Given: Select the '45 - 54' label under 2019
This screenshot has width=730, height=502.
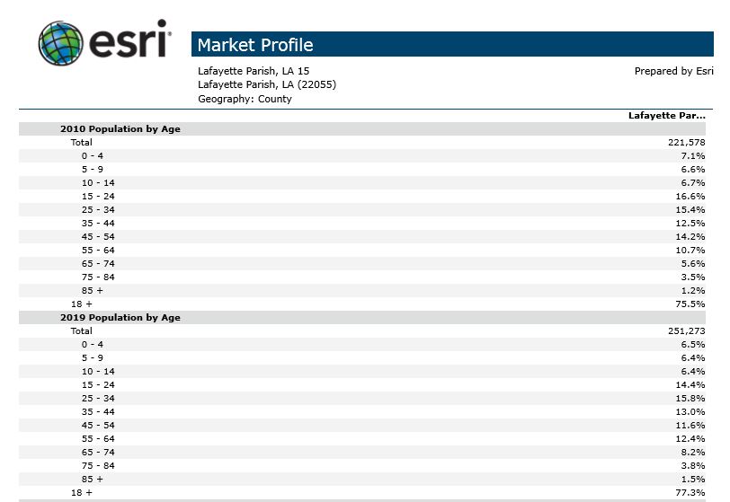Looking at the screenshot, I should tap(98, 426).
